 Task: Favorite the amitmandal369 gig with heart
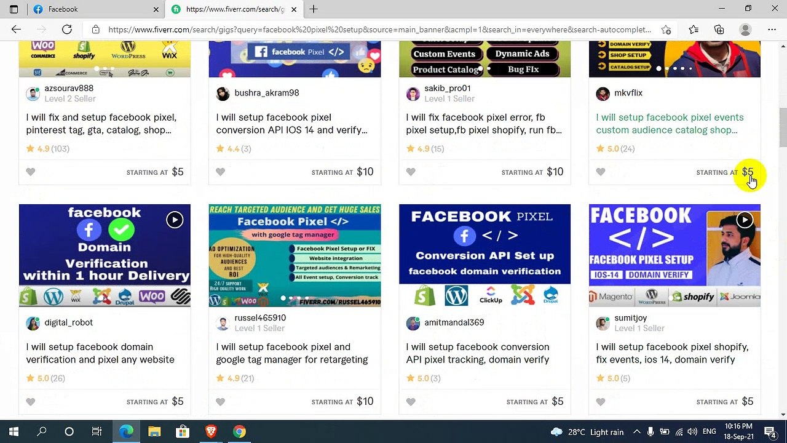click(411, 402)
